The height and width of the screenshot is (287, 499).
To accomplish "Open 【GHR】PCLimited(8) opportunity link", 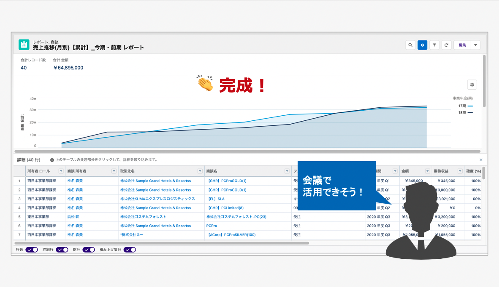I will tap(225, 208).
